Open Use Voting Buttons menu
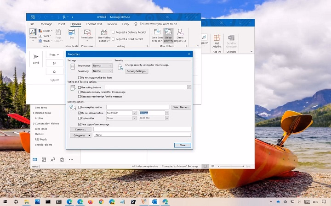 coord(104,35)
